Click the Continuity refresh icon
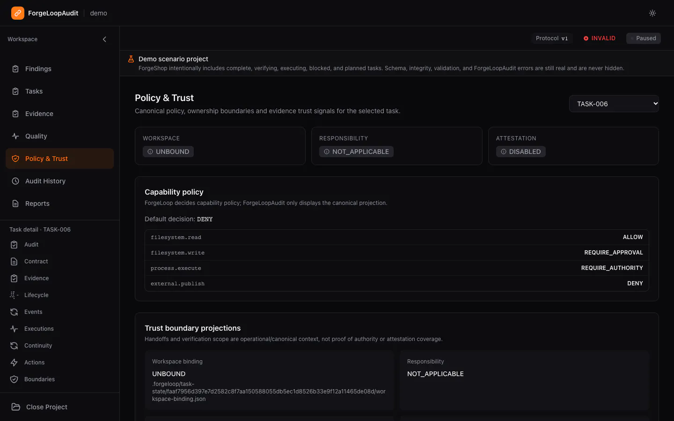Viewport: 674px width, 421px height. [x=14, y=346]
